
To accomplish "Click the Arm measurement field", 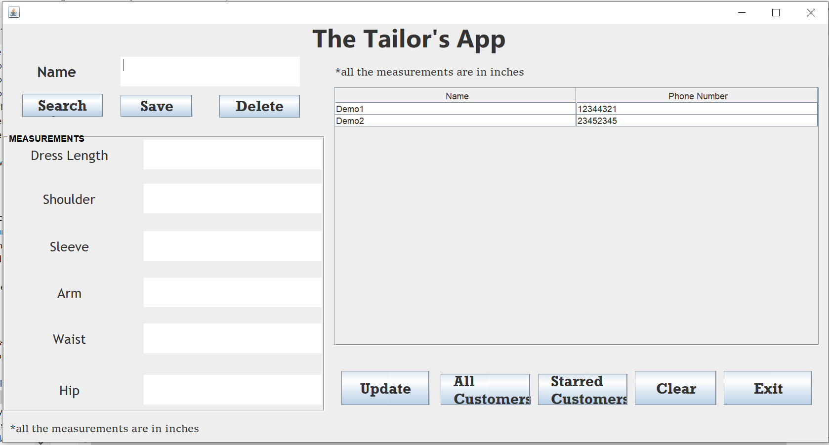I will 232,292.
